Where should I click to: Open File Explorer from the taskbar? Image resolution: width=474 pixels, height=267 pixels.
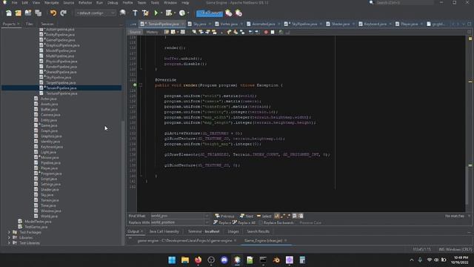185,260
